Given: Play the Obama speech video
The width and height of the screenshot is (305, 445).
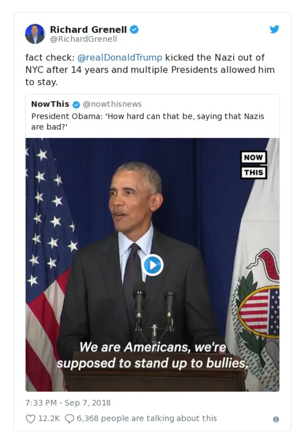Looking at the screenshot, I should click(154, 265).
